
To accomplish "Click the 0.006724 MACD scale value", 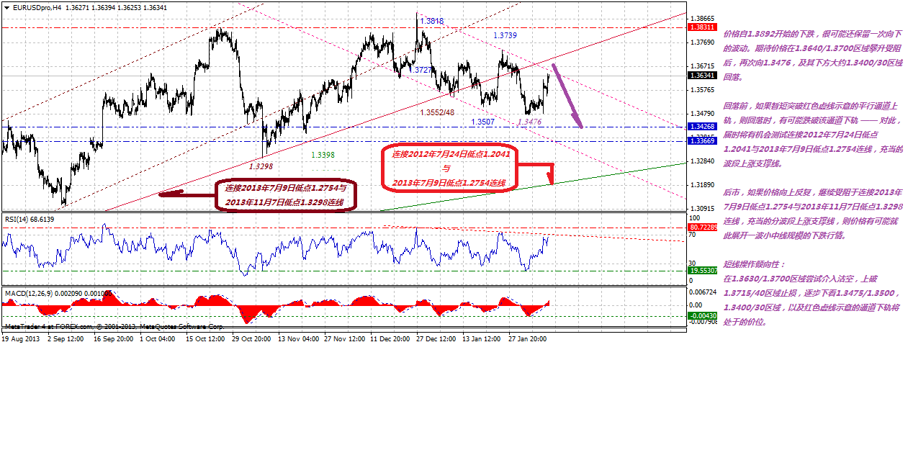I will coord(703,292).
